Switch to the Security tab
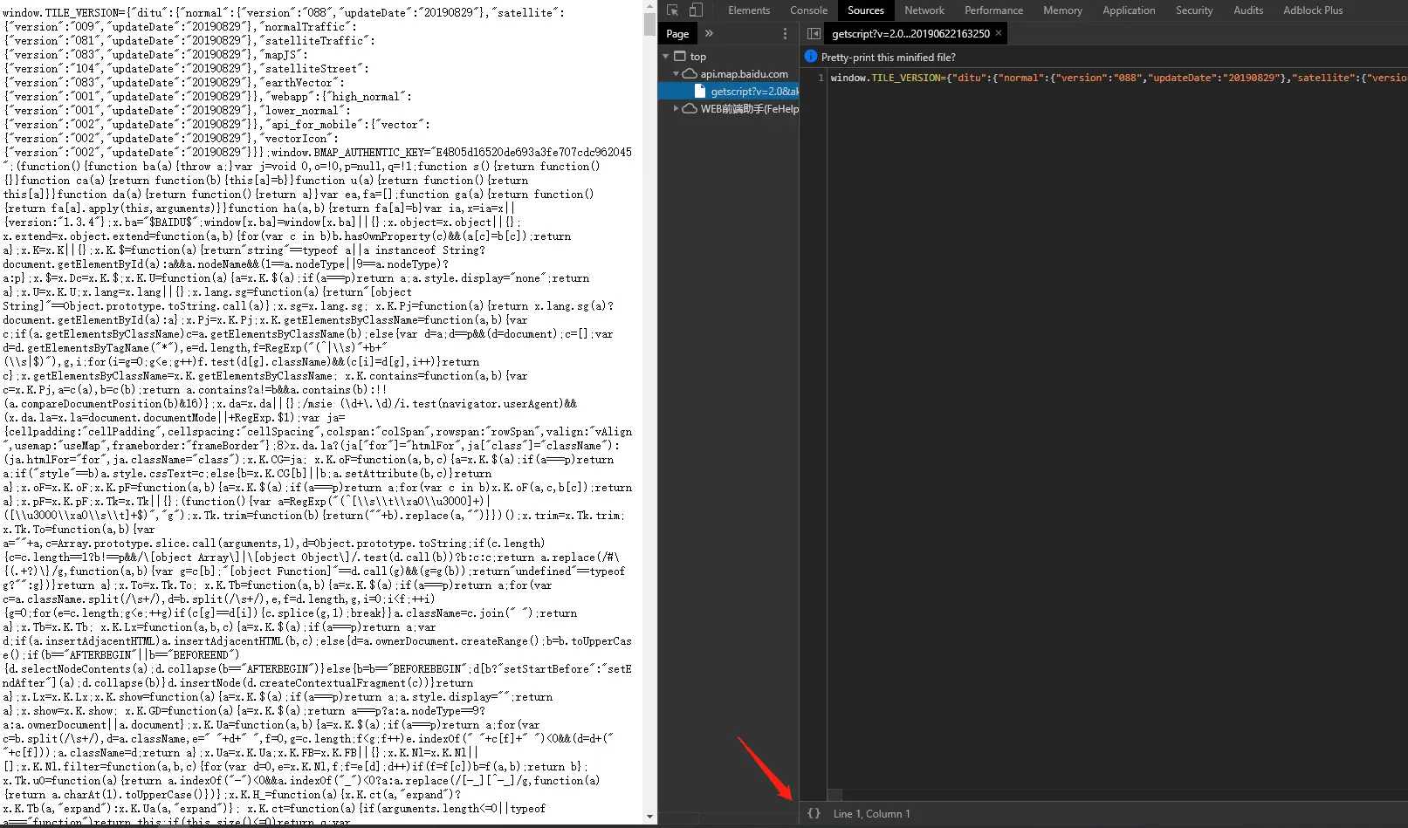The image size is (1408, 828). [1194, 10]
